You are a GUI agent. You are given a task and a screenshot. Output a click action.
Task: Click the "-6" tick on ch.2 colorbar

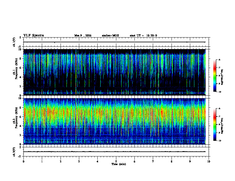219,109
